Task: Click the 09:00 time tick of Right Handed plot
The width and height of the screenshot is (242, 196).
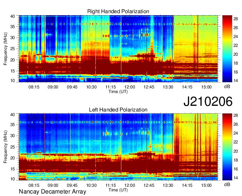Action: (x=53, y=87)
